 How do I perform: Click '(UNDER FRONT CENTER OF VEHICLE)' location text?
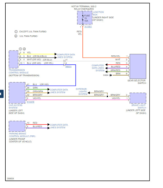click(20, 140)
